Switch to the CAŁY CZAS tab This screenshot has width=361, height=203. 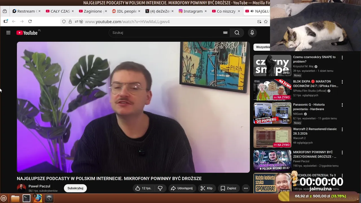60,11
